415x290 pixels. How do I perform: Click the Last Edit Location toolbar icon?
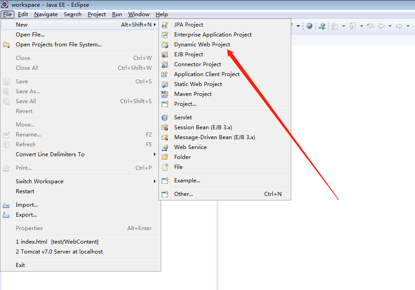(370, 26)
